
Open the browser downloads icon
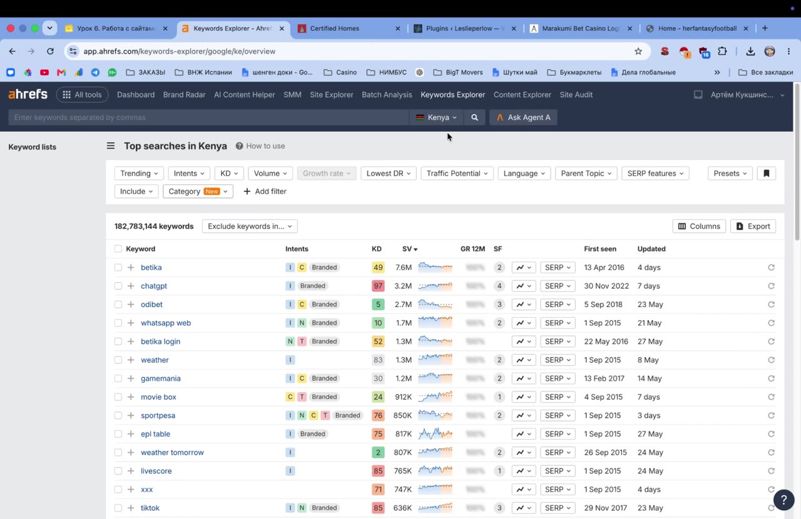point(750,51)
